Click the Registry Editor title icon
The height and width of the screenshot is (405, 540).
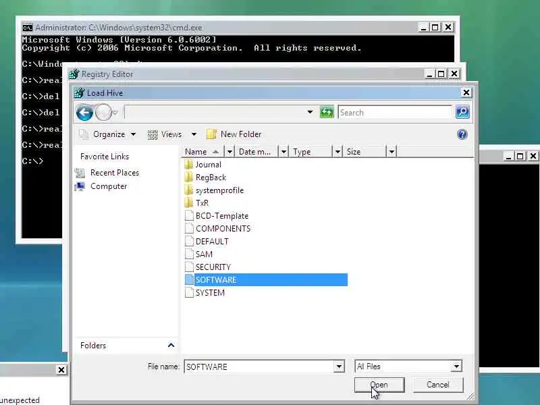click(74, 74)
